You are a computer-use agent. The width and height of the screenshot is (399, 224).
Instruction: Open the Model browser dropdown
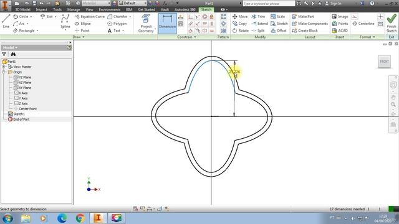pos(11,47)
